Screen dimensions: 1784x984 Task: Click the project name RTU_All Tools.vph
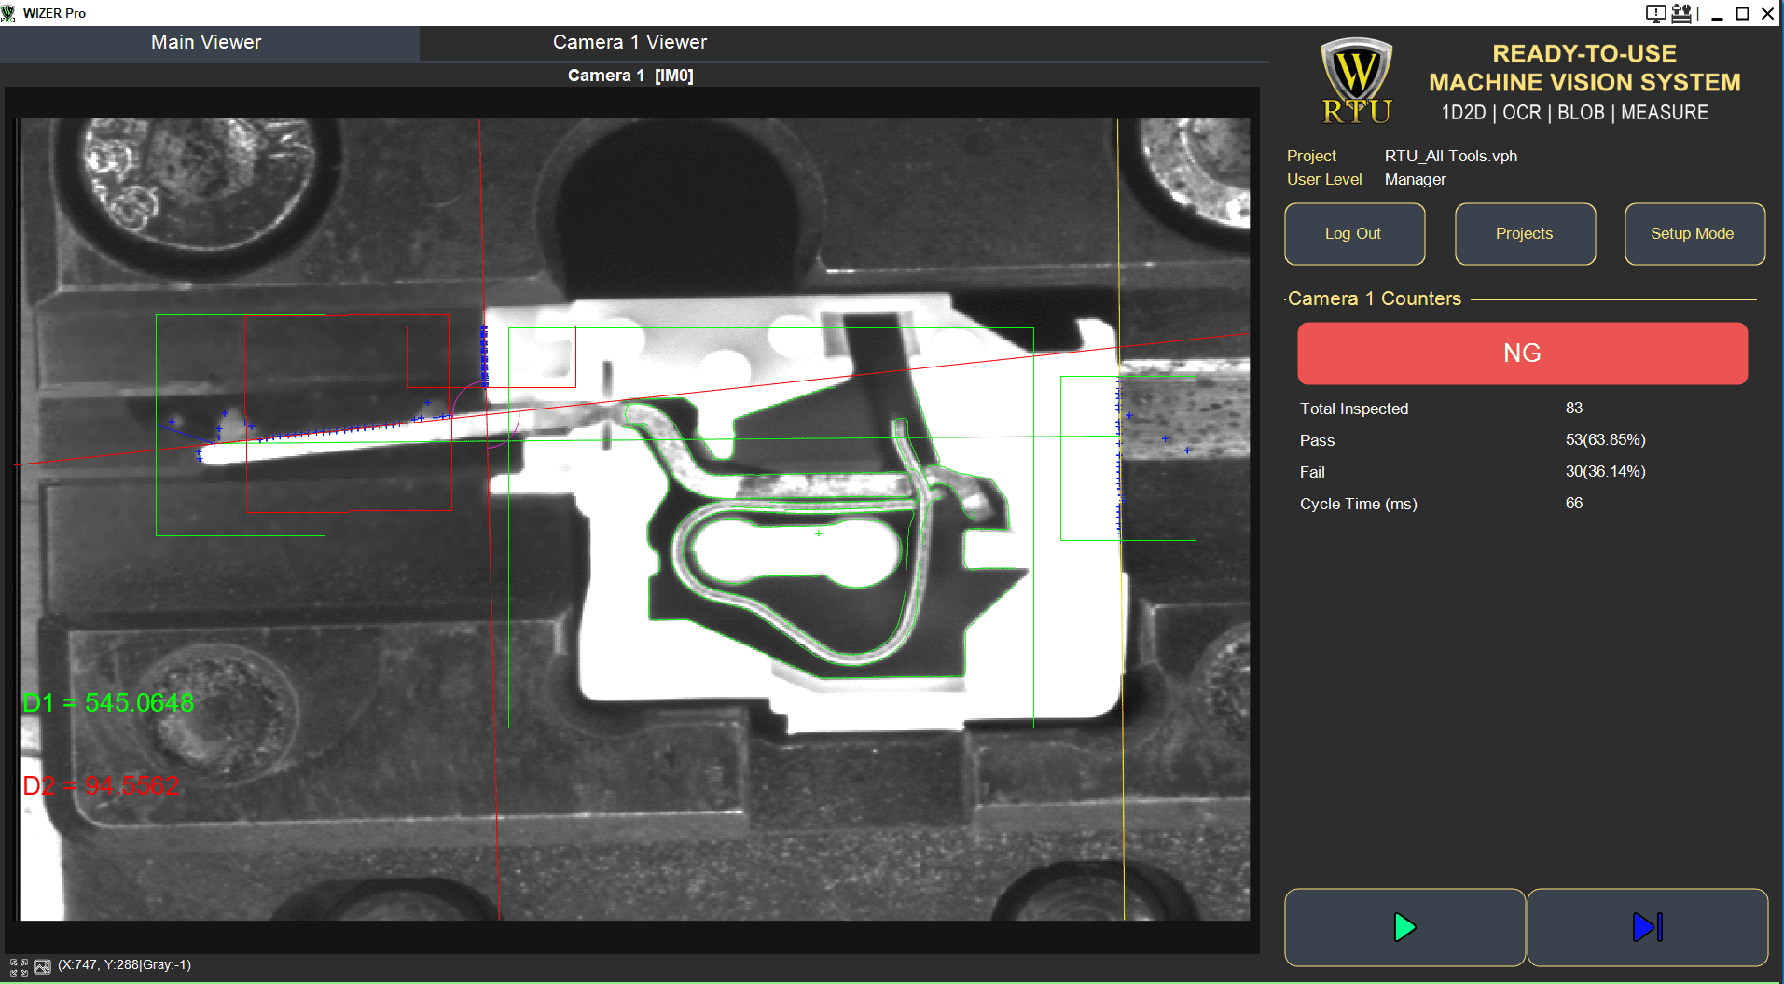coord(1450,156)
